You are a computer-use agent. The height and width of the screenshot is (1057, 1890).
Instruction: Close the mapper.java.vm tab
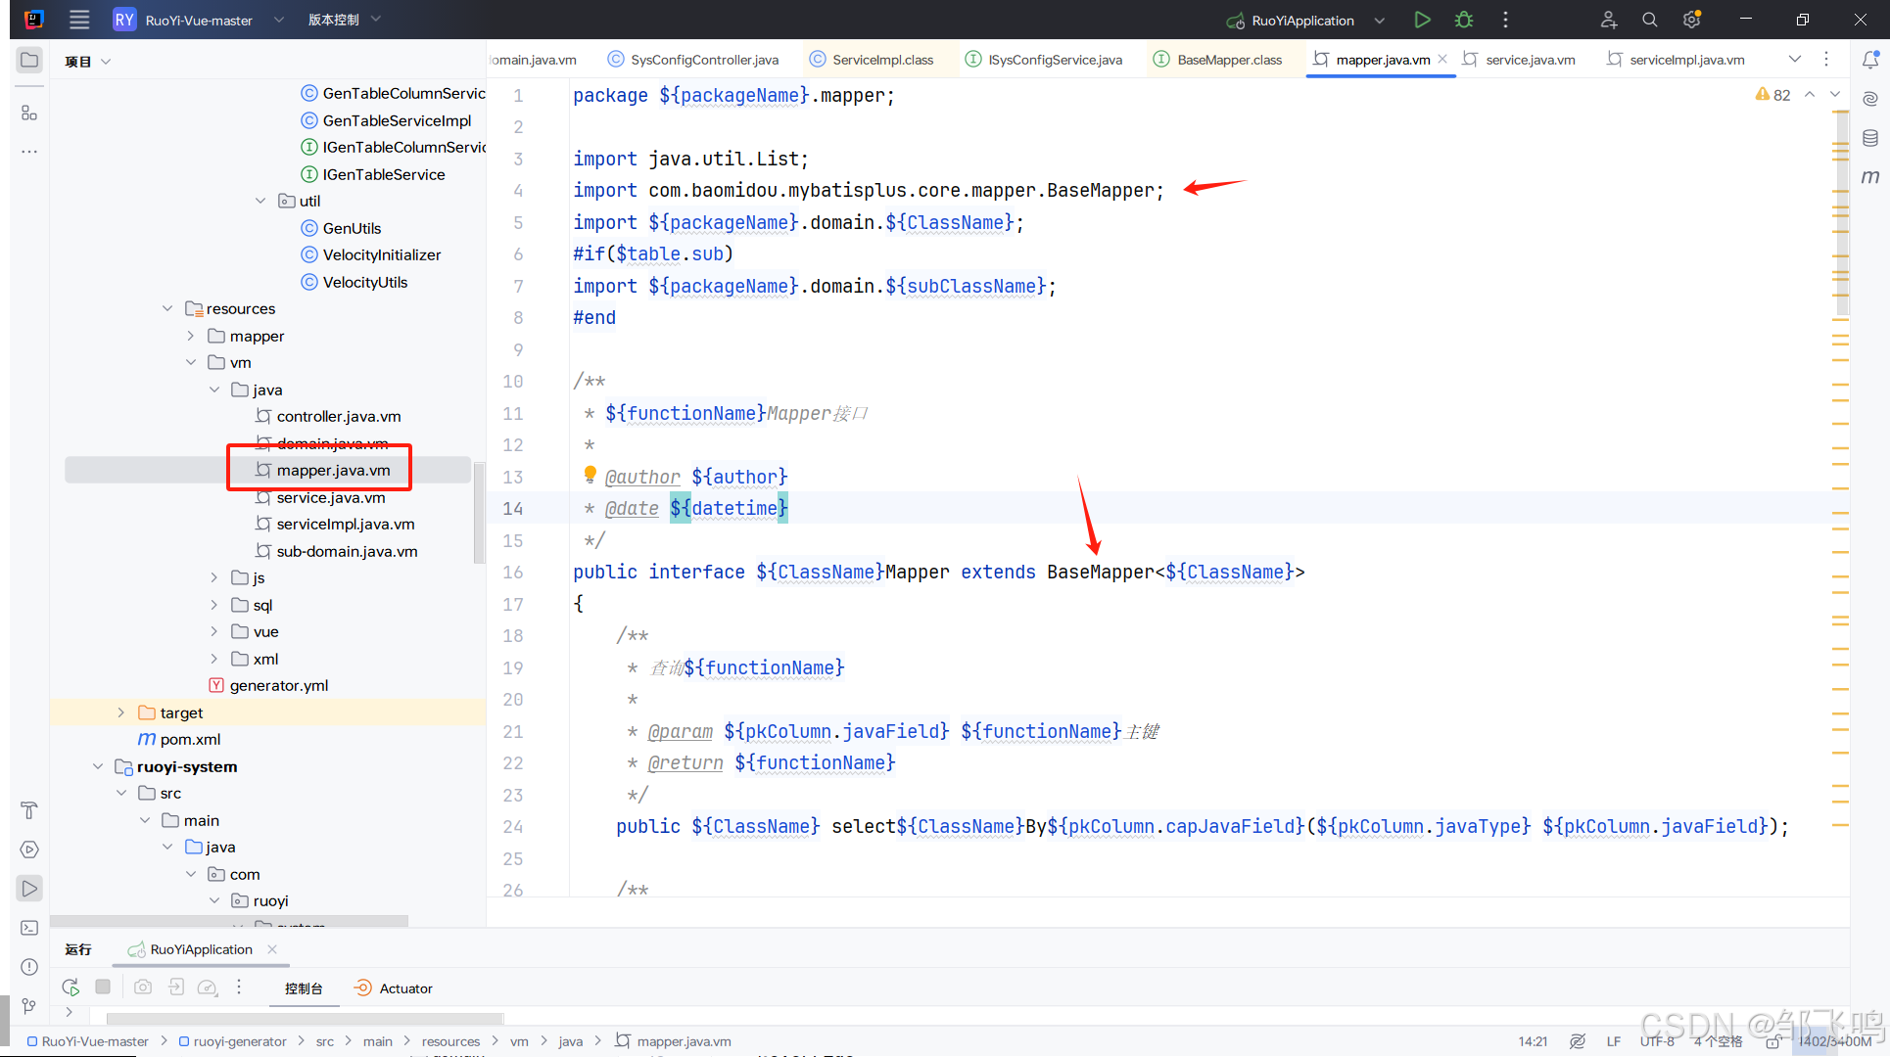[x=1442, y=60]
